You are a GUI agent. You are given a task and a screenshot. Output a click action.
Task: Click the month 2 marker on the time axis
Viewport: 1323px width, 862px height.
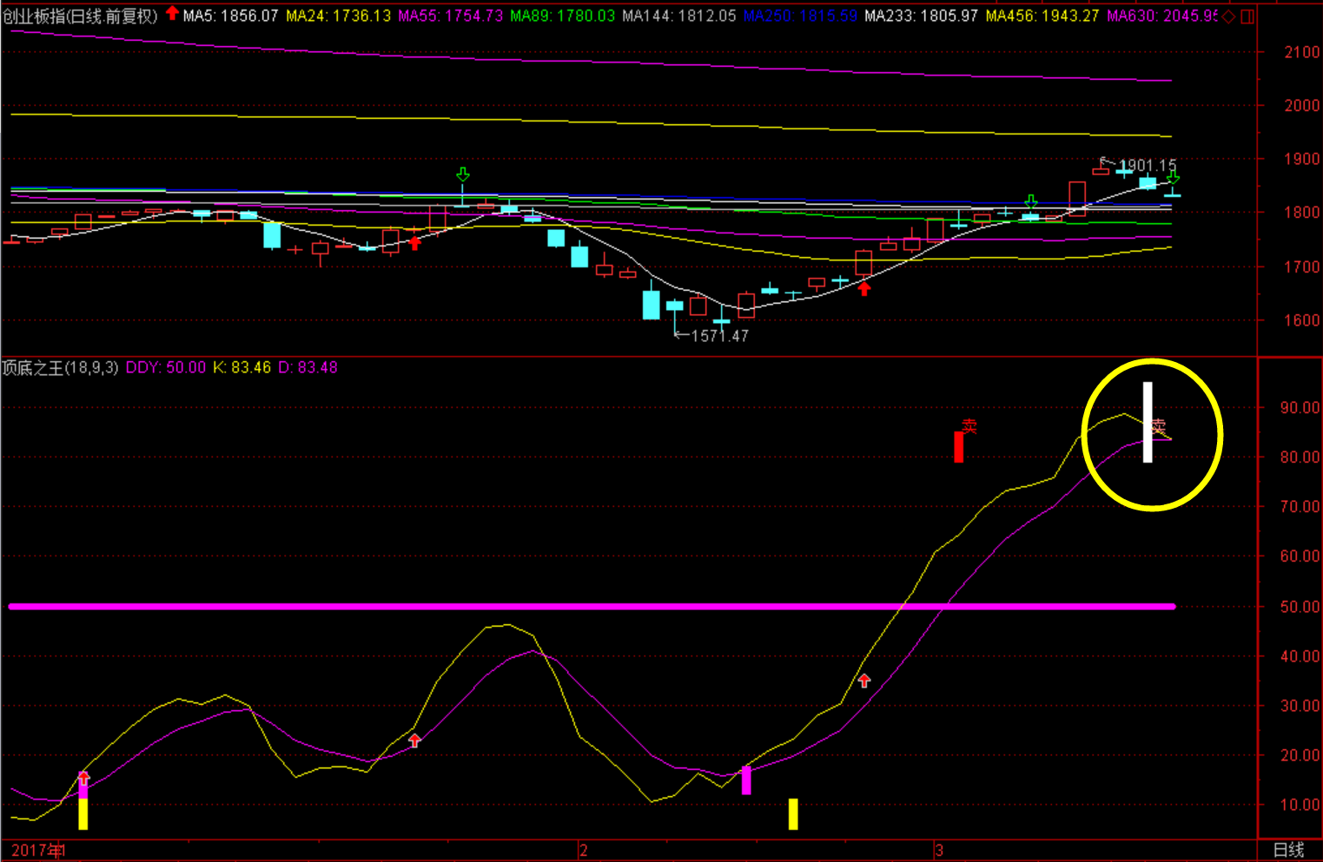pyautogui.click(x=584, y=850)
